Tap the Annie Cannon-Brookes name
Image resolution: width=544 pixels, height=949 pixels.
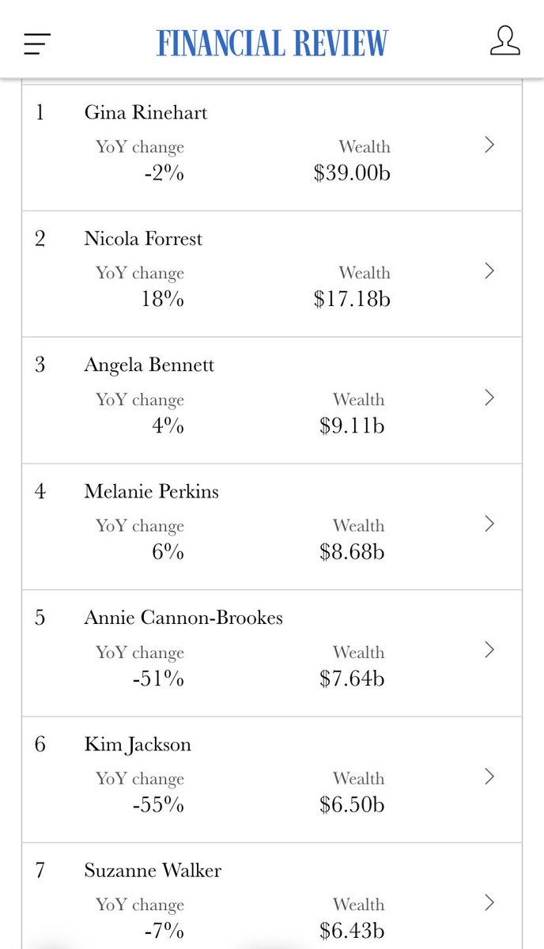point(183,618)
